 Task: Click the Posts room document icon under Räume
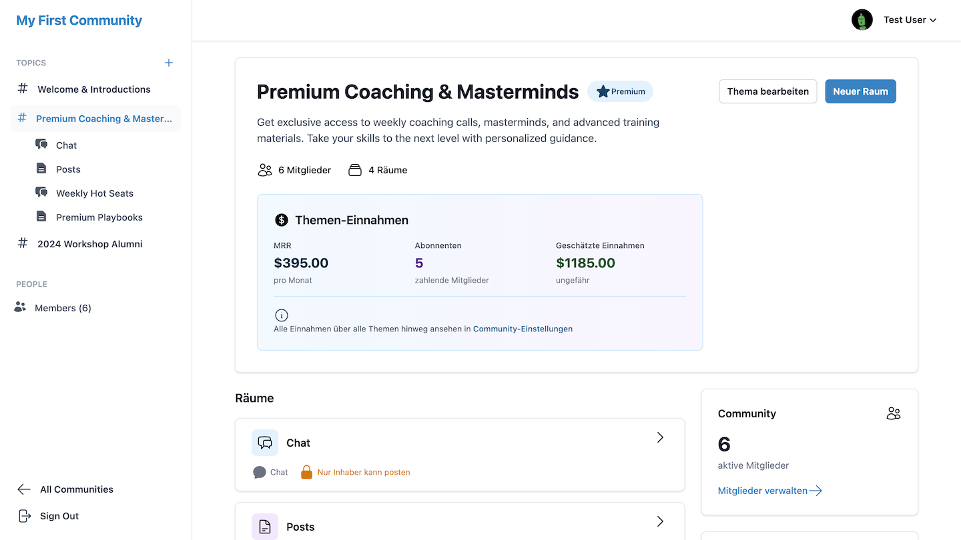pos(265,527)
